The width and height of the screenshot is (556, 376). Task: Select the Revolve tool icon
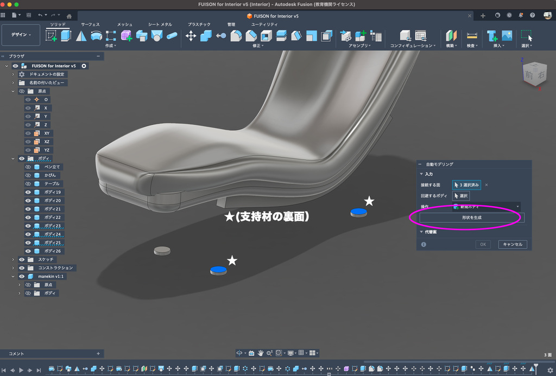tap(96, 36)
